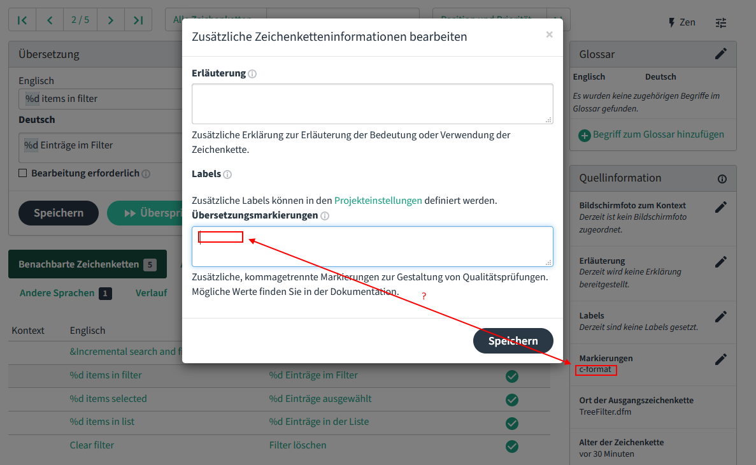
Task: Open Quellinformation info icon
Action: click(x=722, y=179)
